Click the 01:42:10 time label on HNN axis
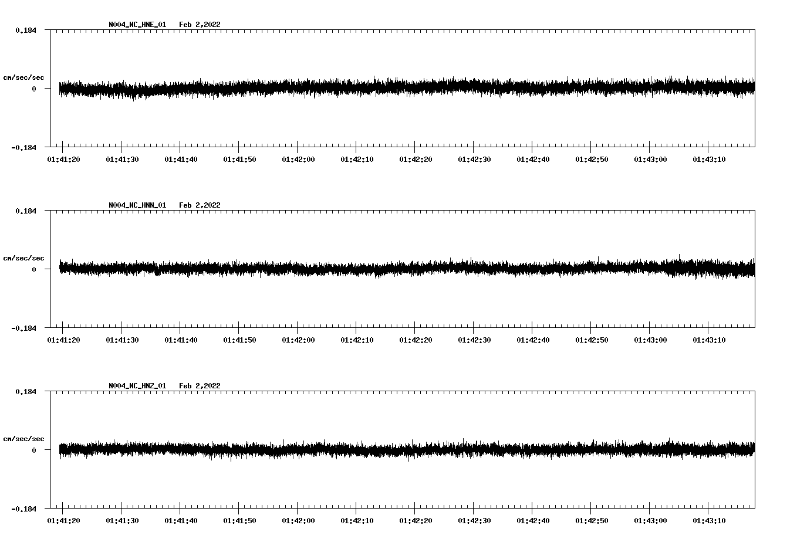This screenshot has width=797, height=542. pyautogui.click(x=357, y=340)
